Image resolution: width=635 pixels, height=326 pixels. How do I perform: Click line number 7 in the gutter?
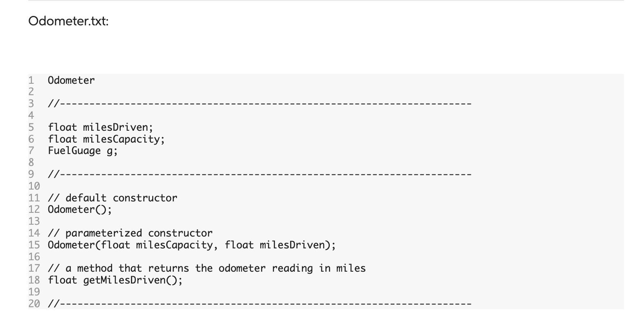click(x=31, y=151)
